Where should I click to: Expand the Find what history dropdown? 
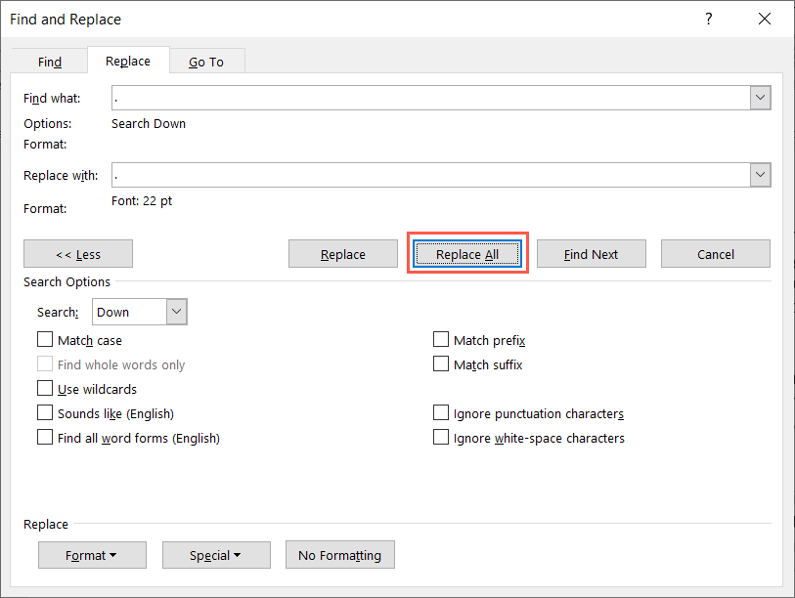click(x=760, y=98)
